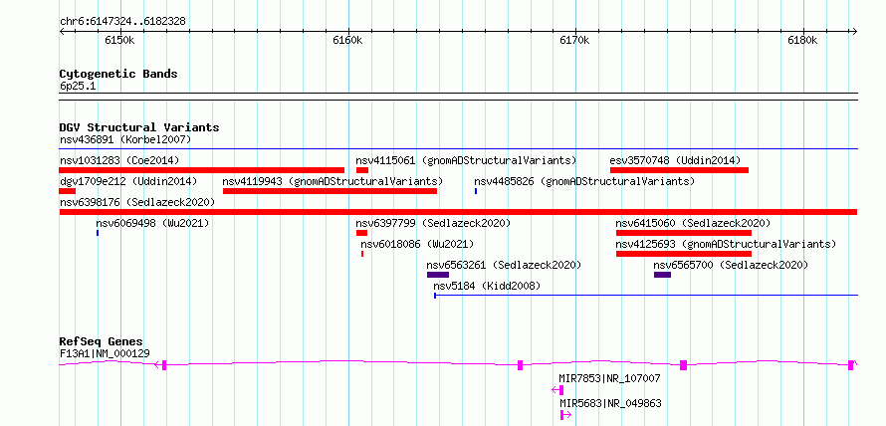
Task: Click the Cytogenetic Bands track title
Action: coord(118,74)
